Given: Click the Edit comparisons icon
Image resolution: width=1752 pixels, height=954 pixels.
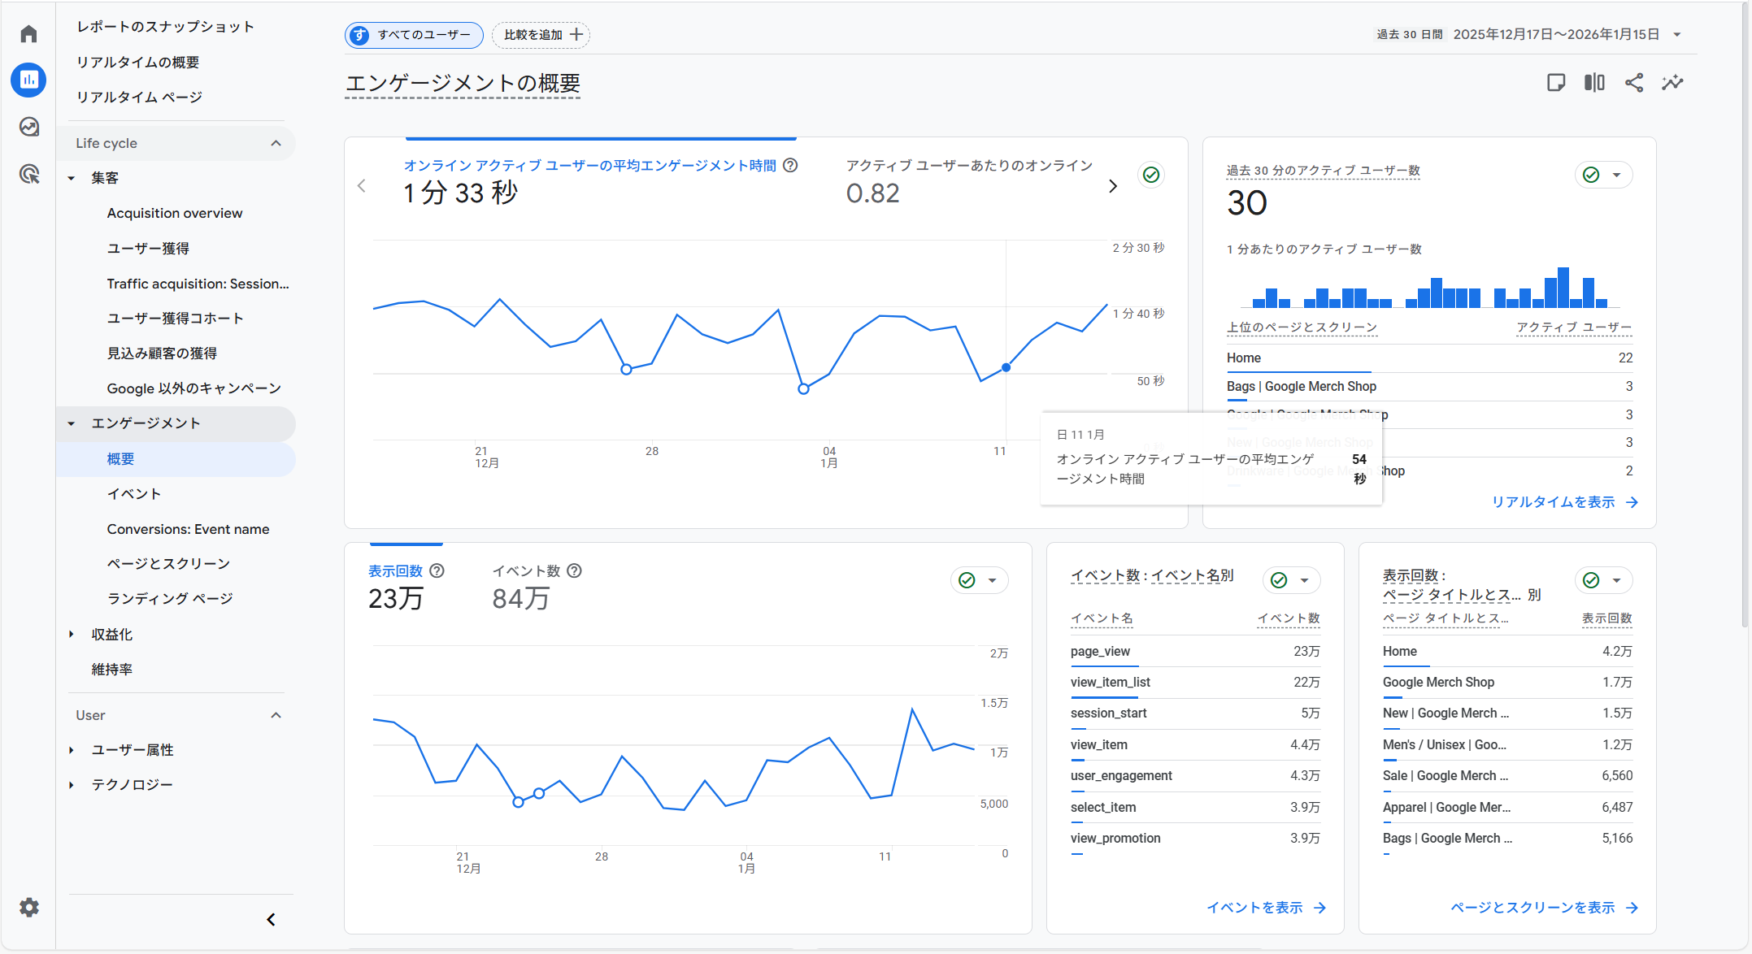Looking at the screenshot, I should pyautogui.click(x=1594, y=83).
